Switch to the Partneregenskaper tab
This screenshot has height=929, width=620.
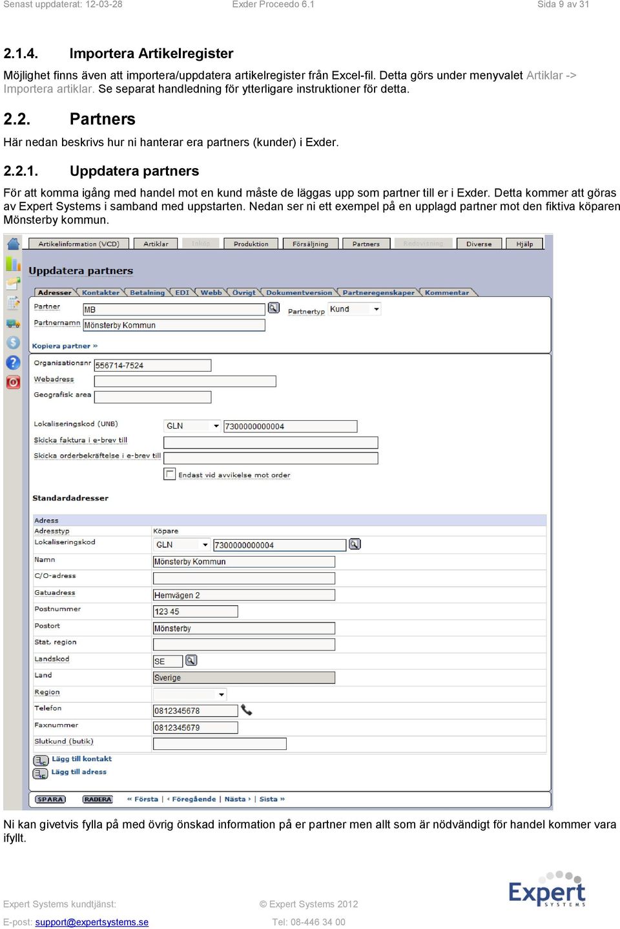pyautogui.click(x=378, y=292)
